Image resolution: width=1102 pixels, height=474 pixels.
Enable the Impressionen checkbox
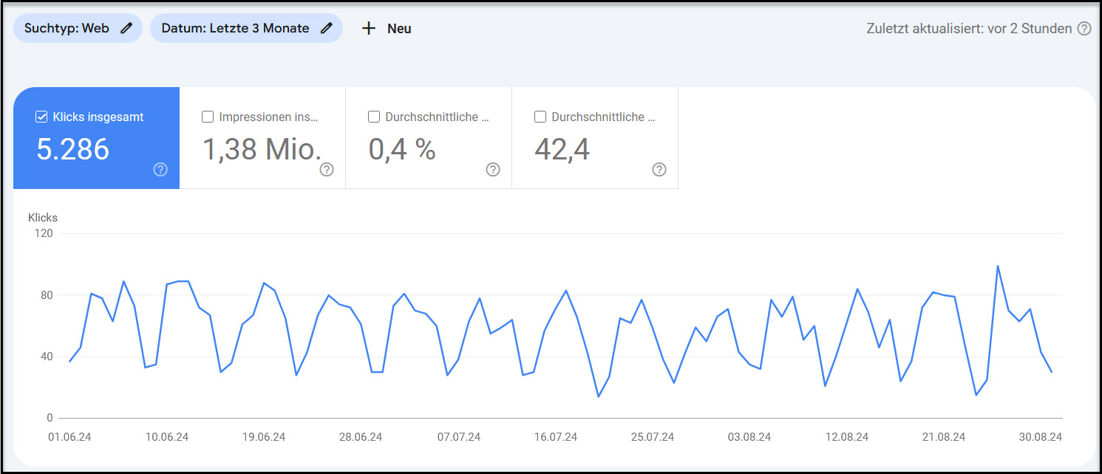coord(208,117)
